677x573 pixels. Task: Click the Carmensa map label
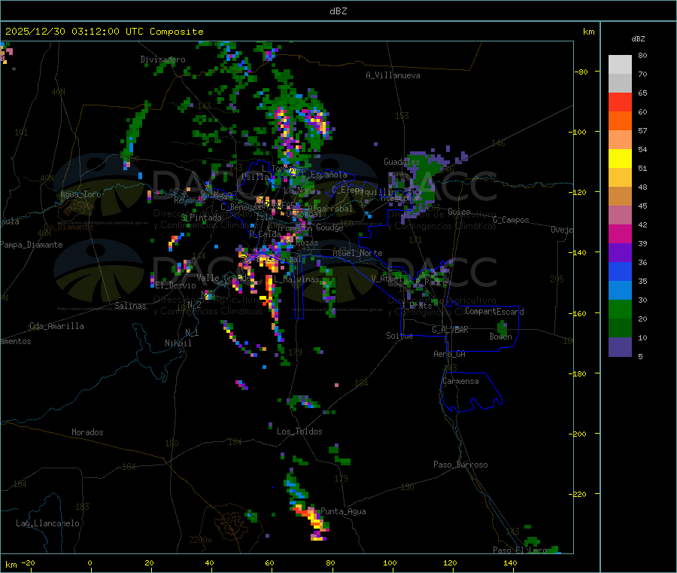(x=460, y=381)
